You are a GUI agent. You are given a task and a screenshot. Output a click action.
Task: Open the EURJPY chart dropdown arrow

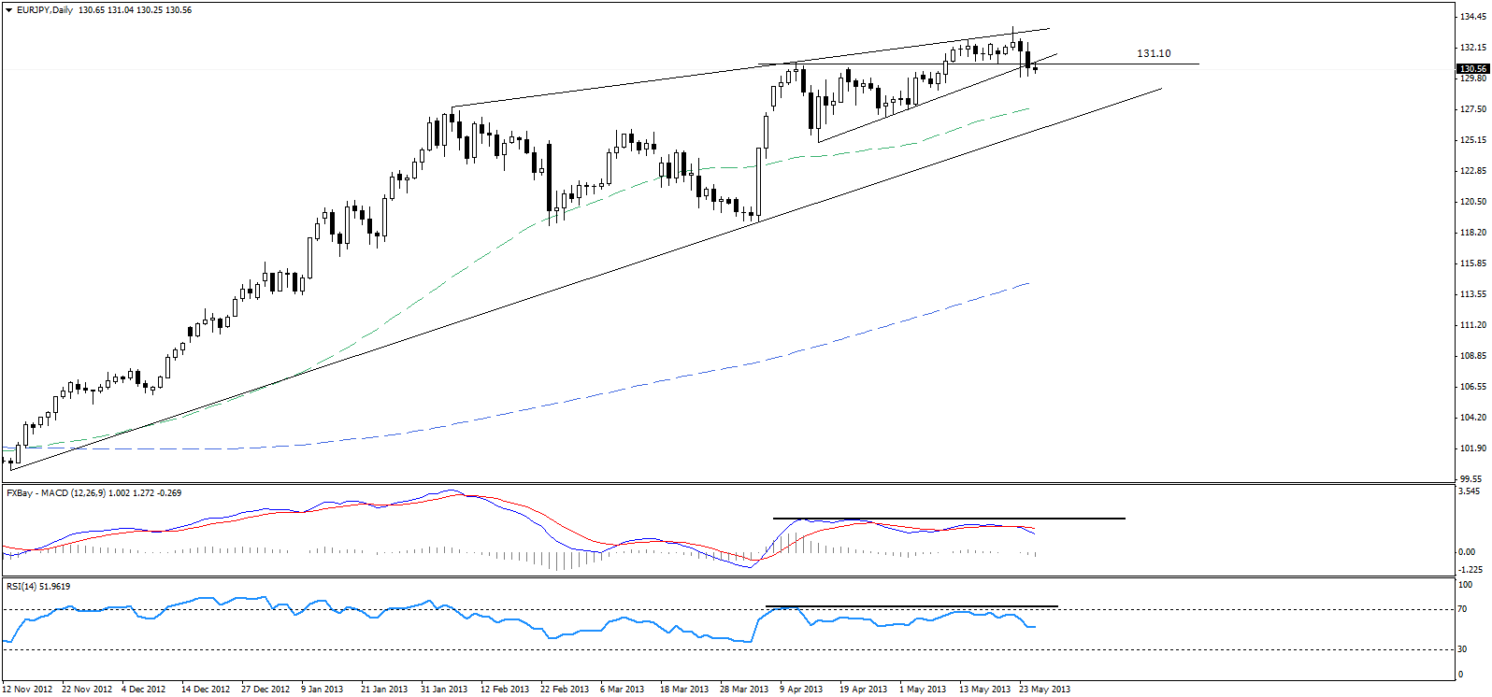[8, 10]
